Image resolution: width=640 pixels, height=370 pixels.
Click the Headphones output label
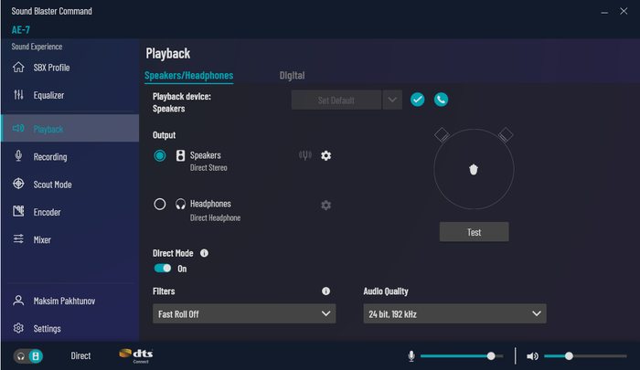[210, 204]
